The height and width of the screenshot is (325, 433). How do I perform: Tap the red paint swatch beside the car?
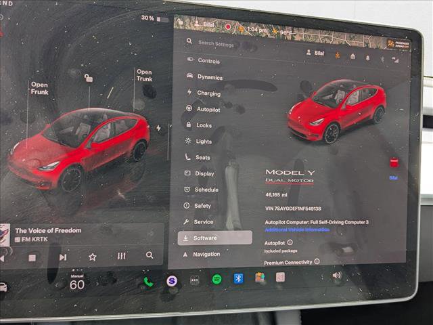pos(394,162)
